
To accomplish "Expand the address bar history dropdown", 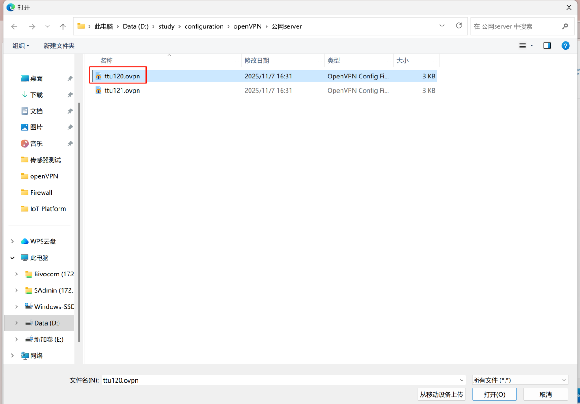I will coord(442,26).
